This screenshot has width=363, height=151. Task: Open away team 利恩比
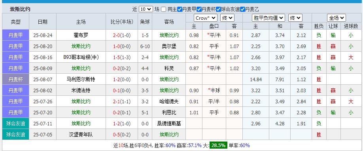(x=169, y=112)
